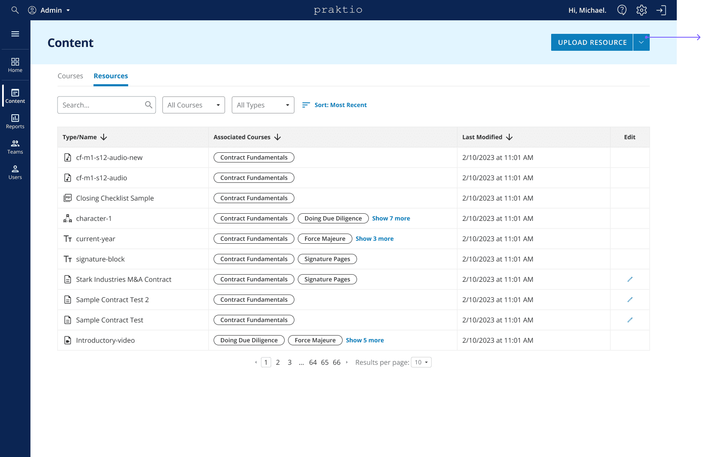Click the praktio logo
This screenshot has width=703, height=457.
pyautogui.click(x=338, y=10)
